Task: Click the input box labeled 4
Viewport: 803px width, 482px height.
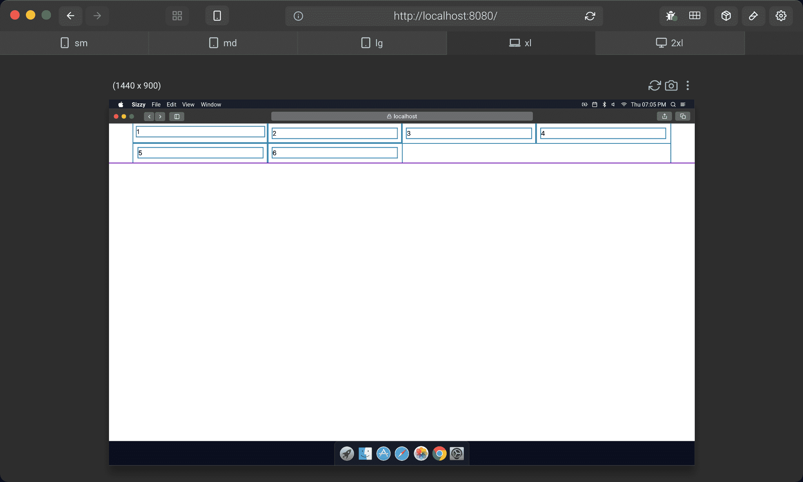Action: point(603,133)
